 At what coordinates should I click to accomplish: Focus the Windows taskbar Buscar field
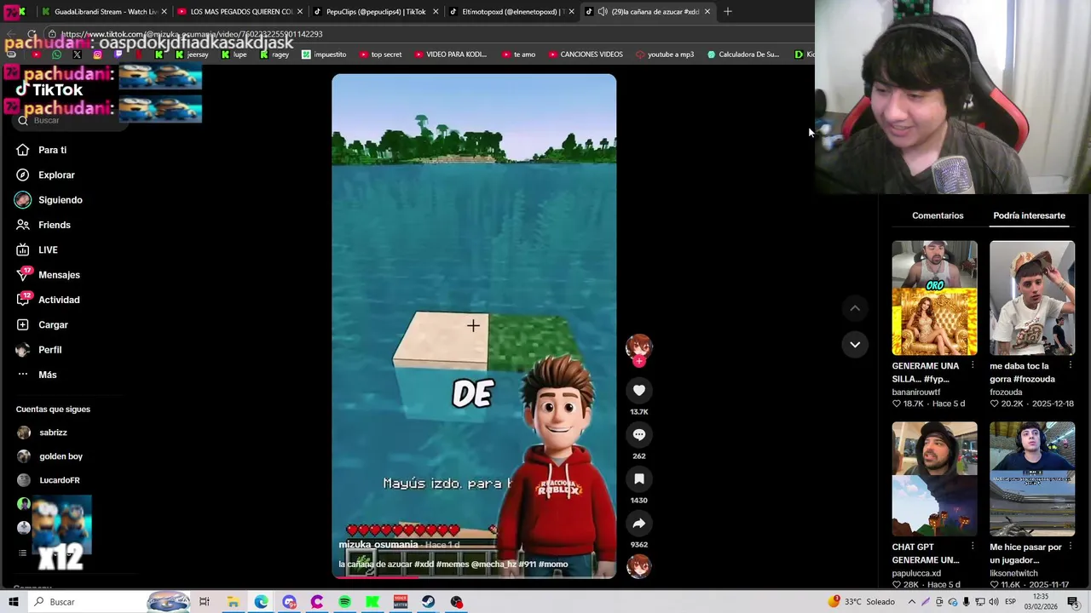108,602
